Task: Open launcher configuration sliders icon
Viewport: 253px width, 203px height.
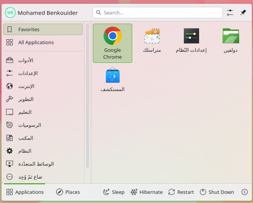Action: tap(230, 13)
